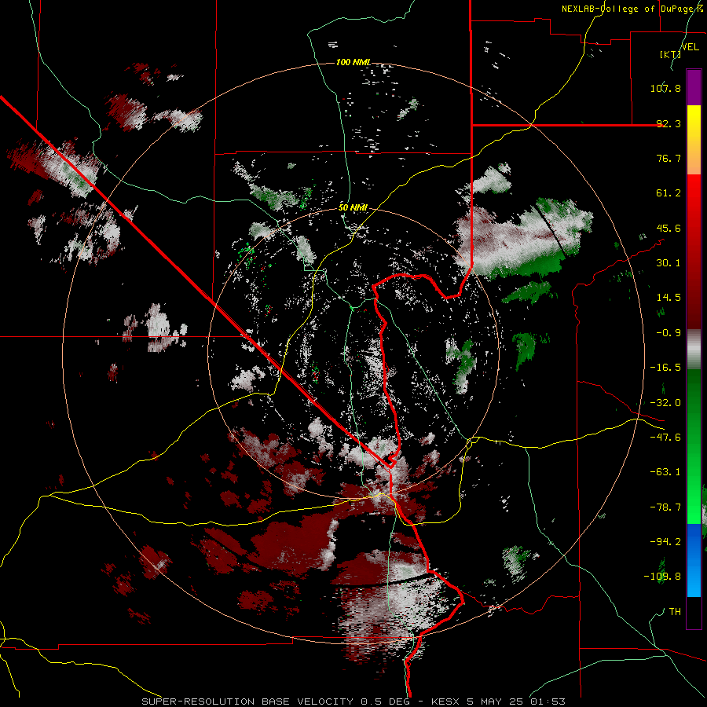Select the 45.6 velocity scale value
The width and height of the screenshot is (707, 707).
point(669,228)
